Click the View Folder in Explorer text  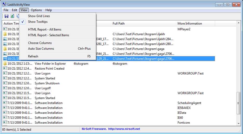[50, 64]
